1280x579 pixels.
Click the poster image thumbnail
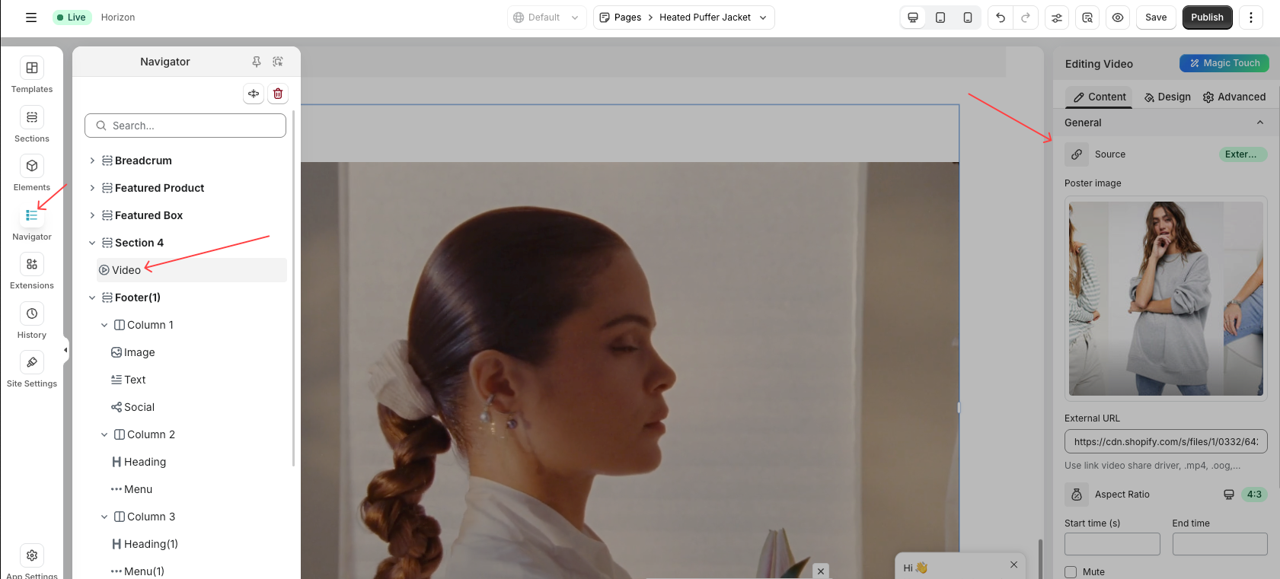tap(1166, 298)
